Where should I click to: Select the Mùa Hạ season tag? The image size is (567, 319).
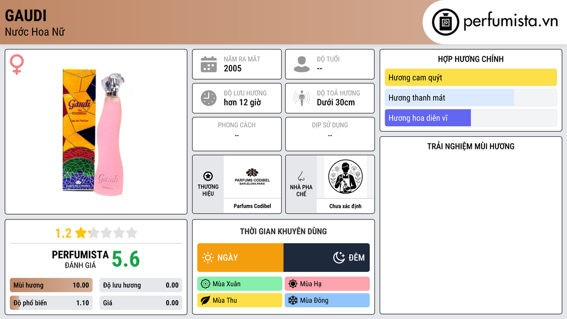pyautogui.click(x=327, y=284)
